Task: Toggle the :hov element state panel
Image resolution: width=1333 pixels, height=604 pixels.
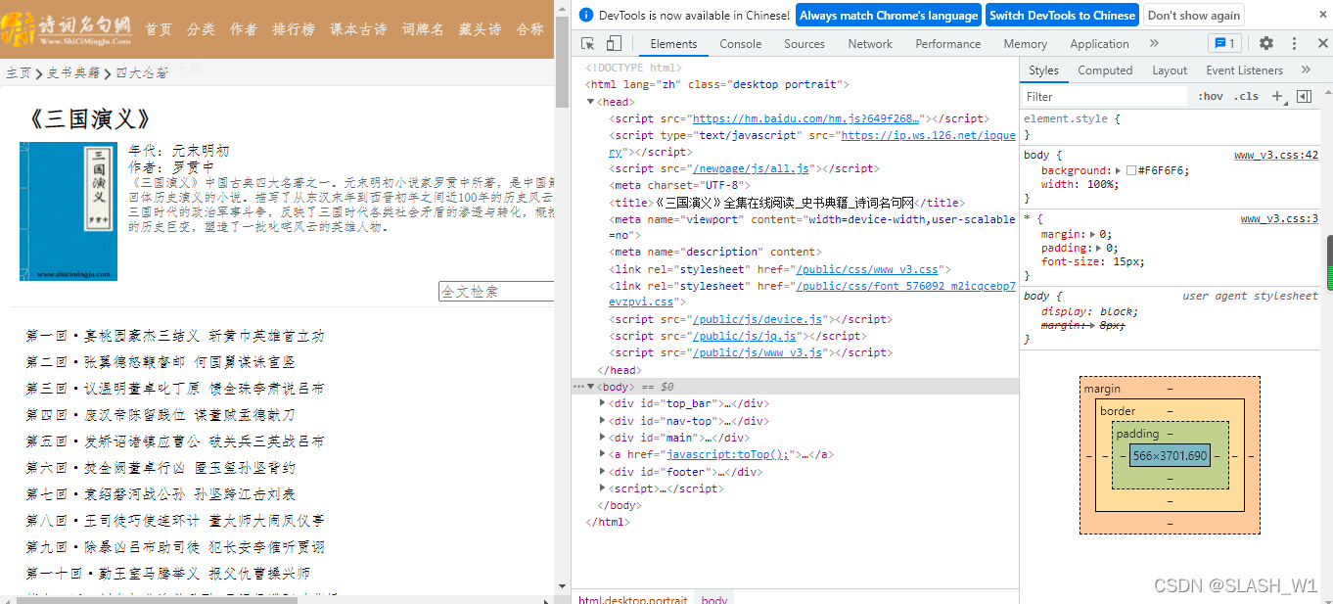Action: (x=1211, y=96)
